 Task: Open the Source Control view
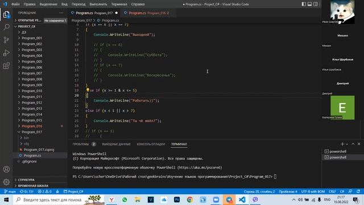pyautogui.click(x=6, y=40)
